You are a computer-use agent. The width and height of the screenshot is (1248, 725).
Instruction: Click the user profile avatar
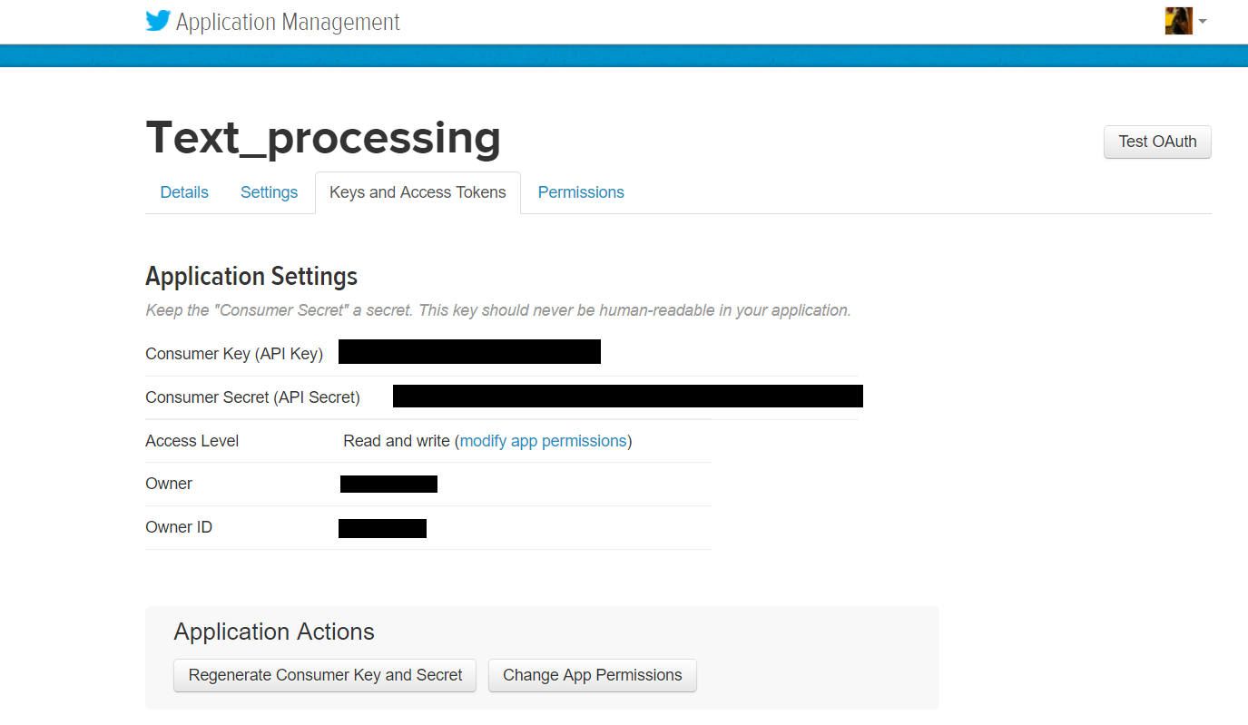tap(1178, 21)
